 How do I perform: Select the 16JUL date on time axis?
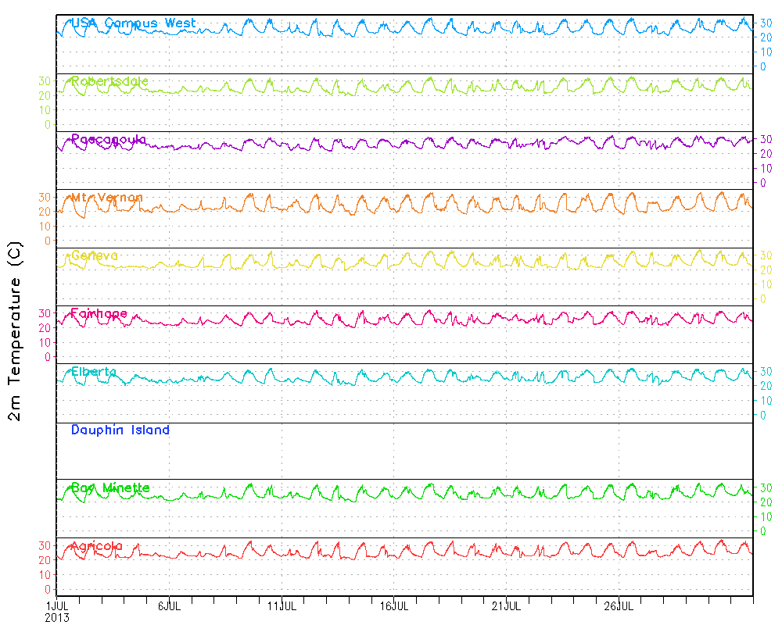point(394,605)
